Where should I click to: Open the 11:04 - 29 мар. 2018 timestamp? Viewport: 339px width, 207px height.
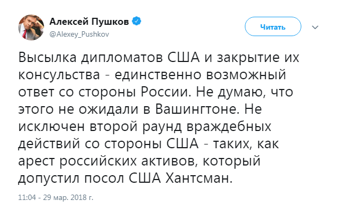click(x=56, y=197)
